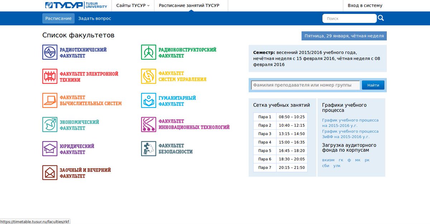Click the Семестр info text block
Viewport: 430px width, 224px height.
point(317,58)
